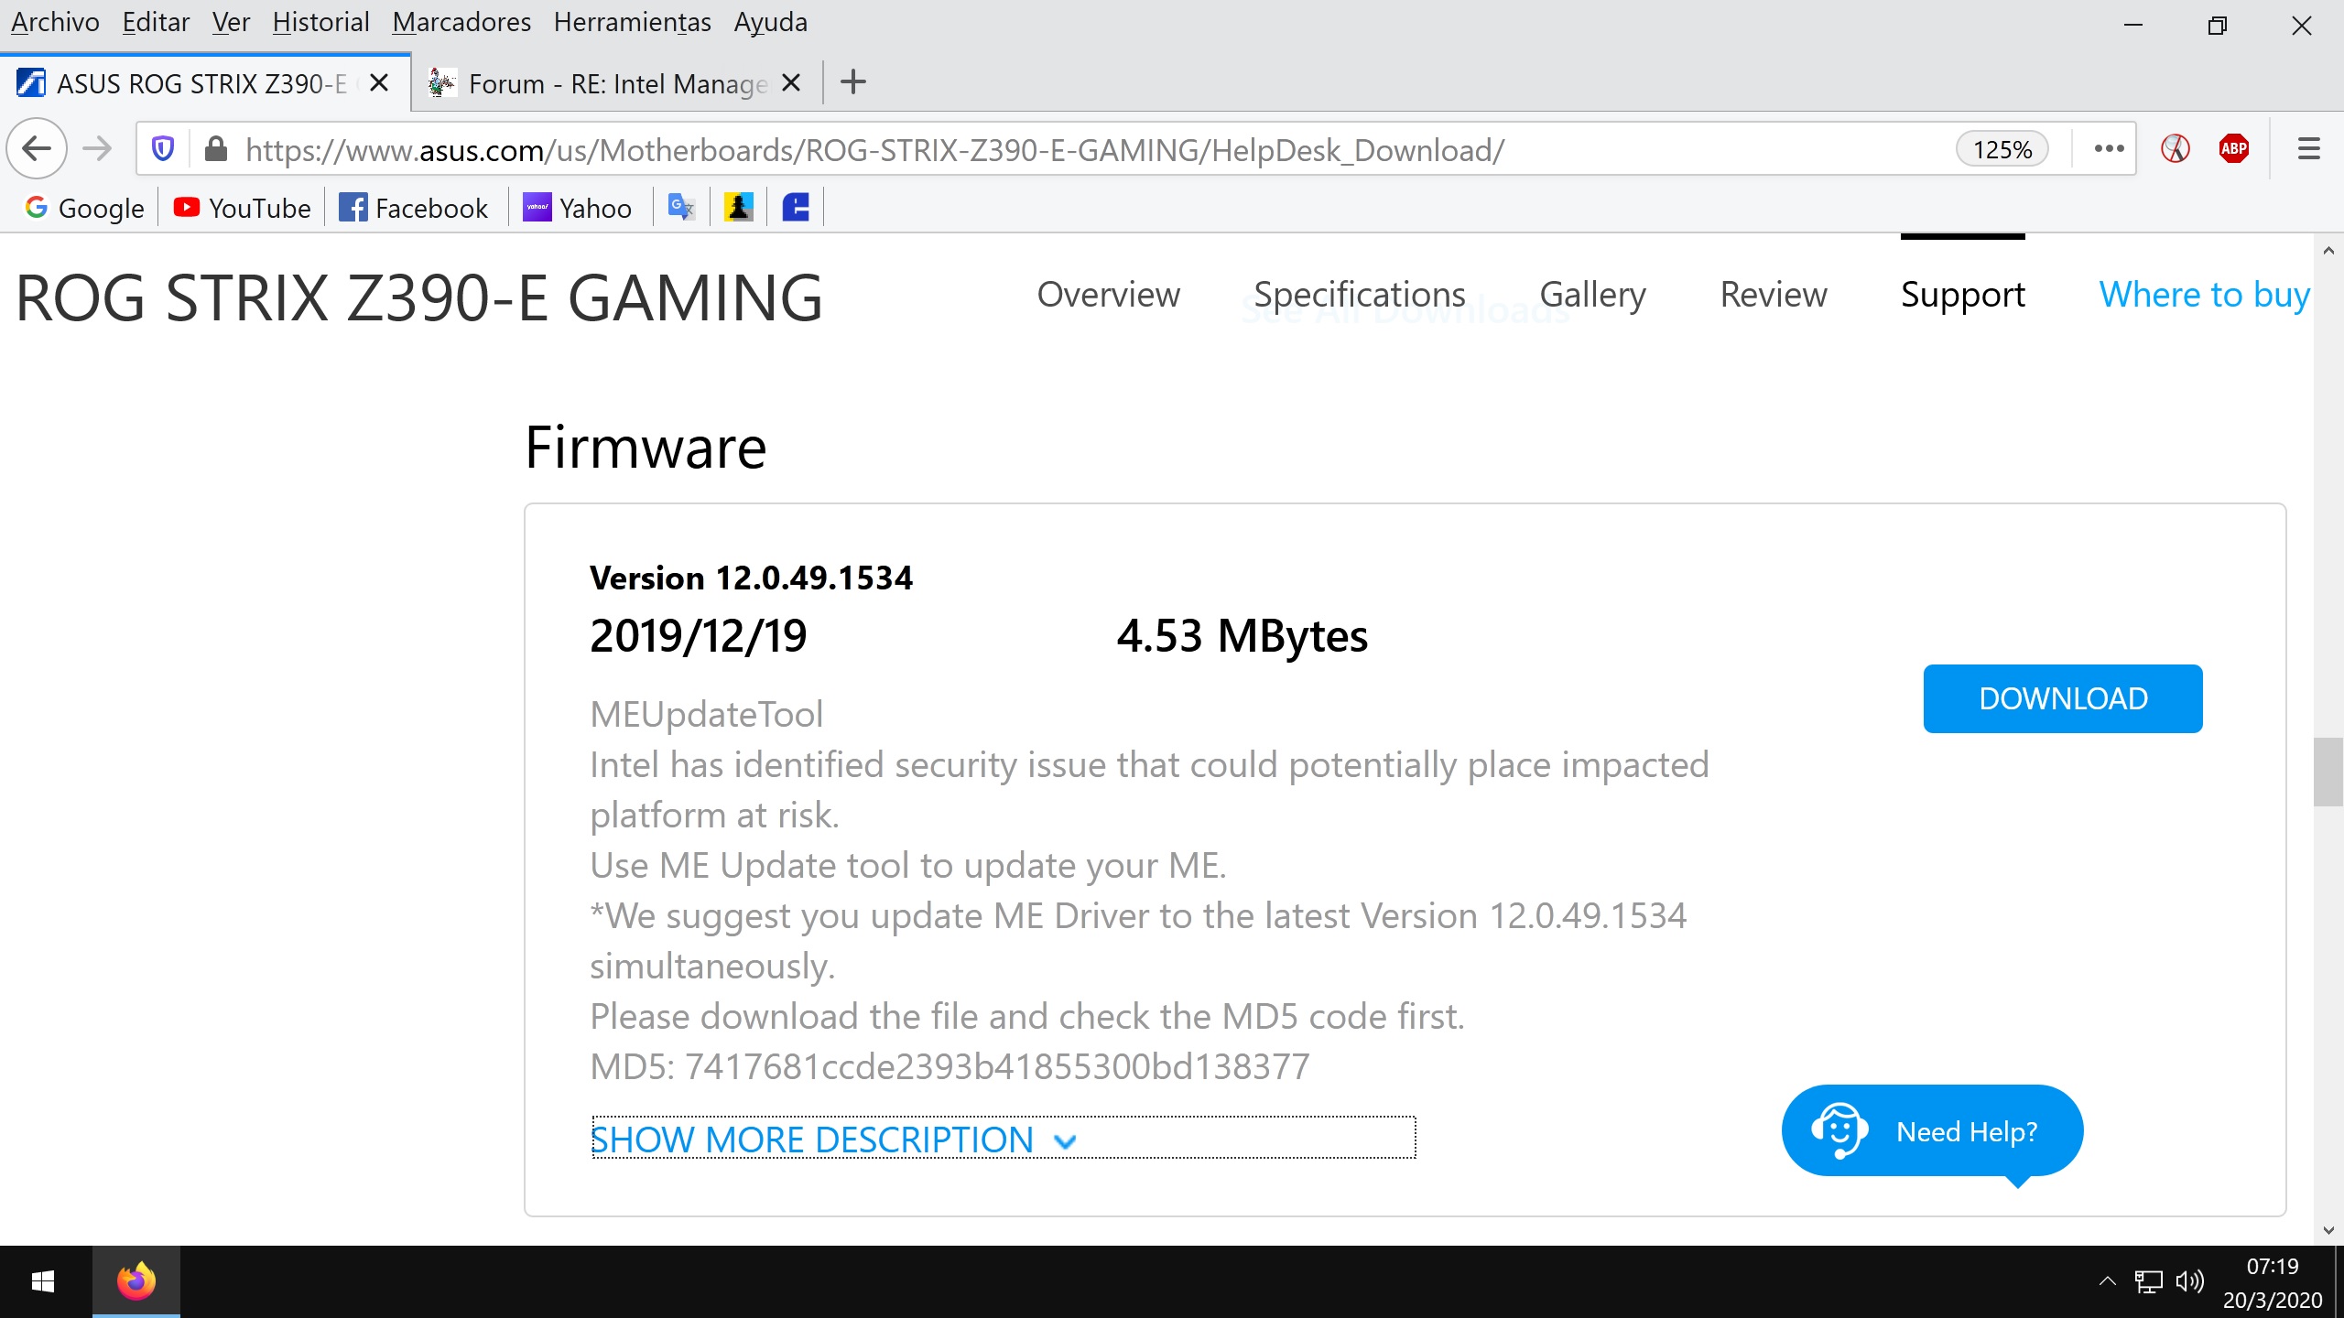2344x1318 pixels.
Task: Open the network status tray icon
Action: click(x=2148, y=1281)
